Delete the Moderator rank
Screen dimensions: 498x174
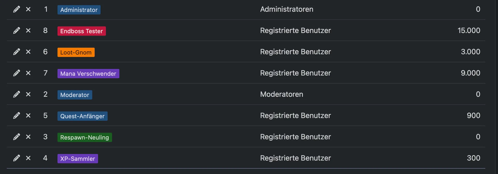[x=28, y=94]
